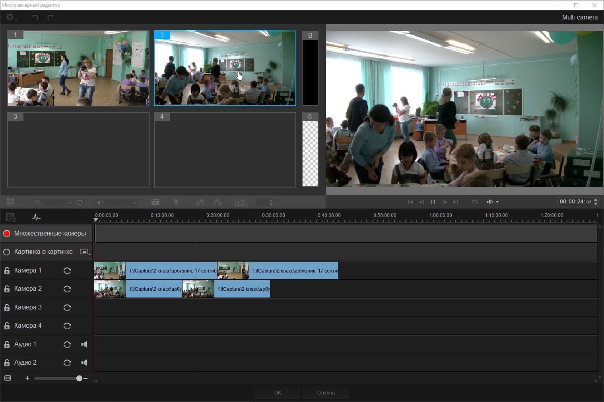Open the source manager list icon
Viewport: 604px width, 402px height.
tap(11, 217)
